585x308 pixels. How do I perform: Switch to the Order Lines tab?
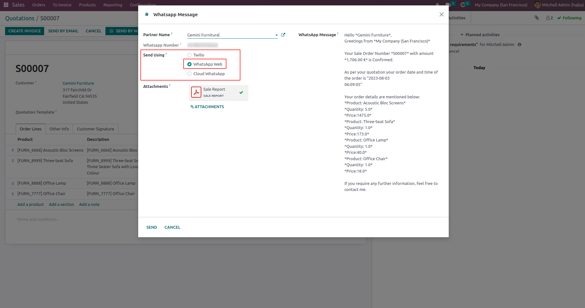coord(30,129)
